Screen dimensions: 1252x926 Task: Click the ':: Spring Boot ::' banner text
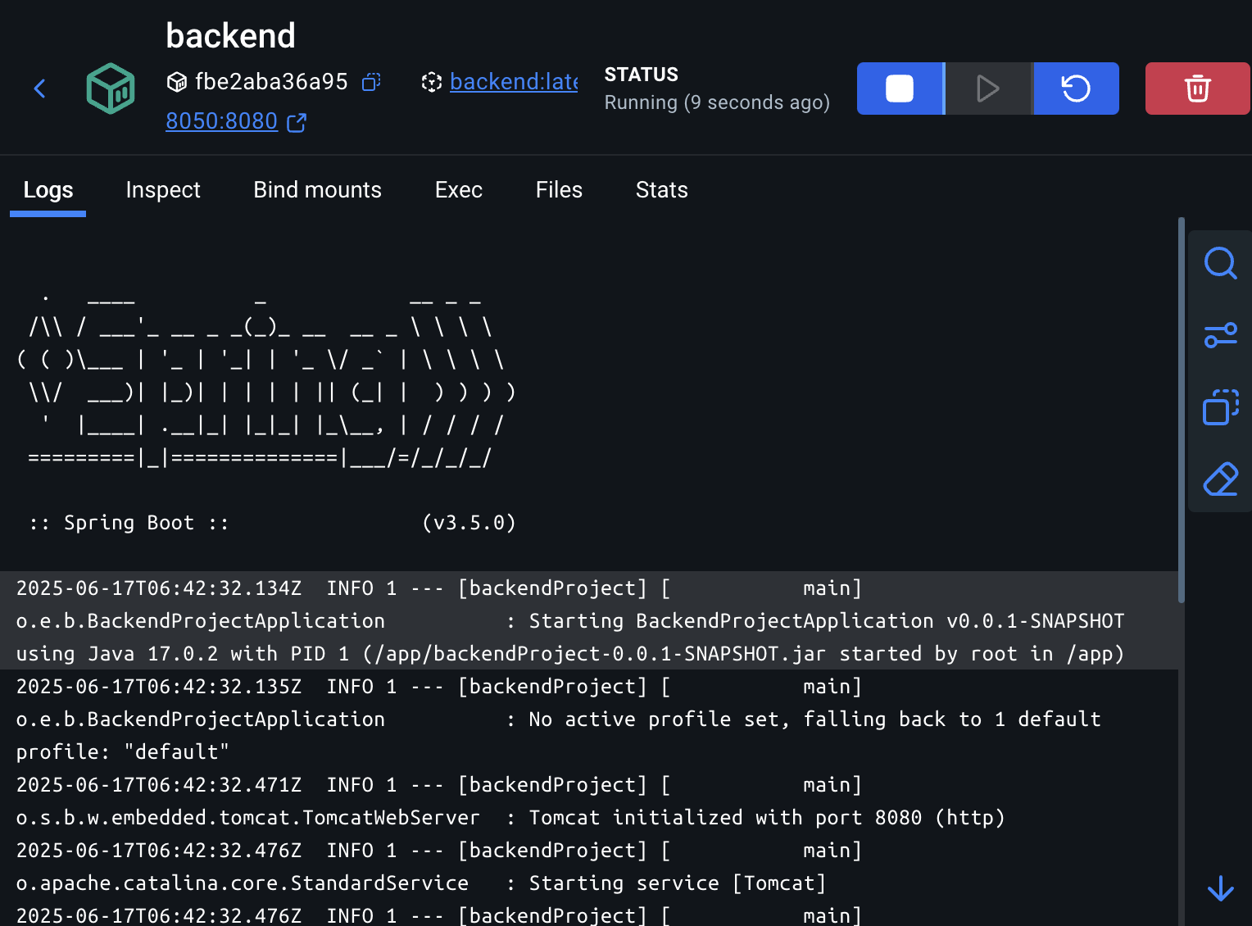click(129, 523)
